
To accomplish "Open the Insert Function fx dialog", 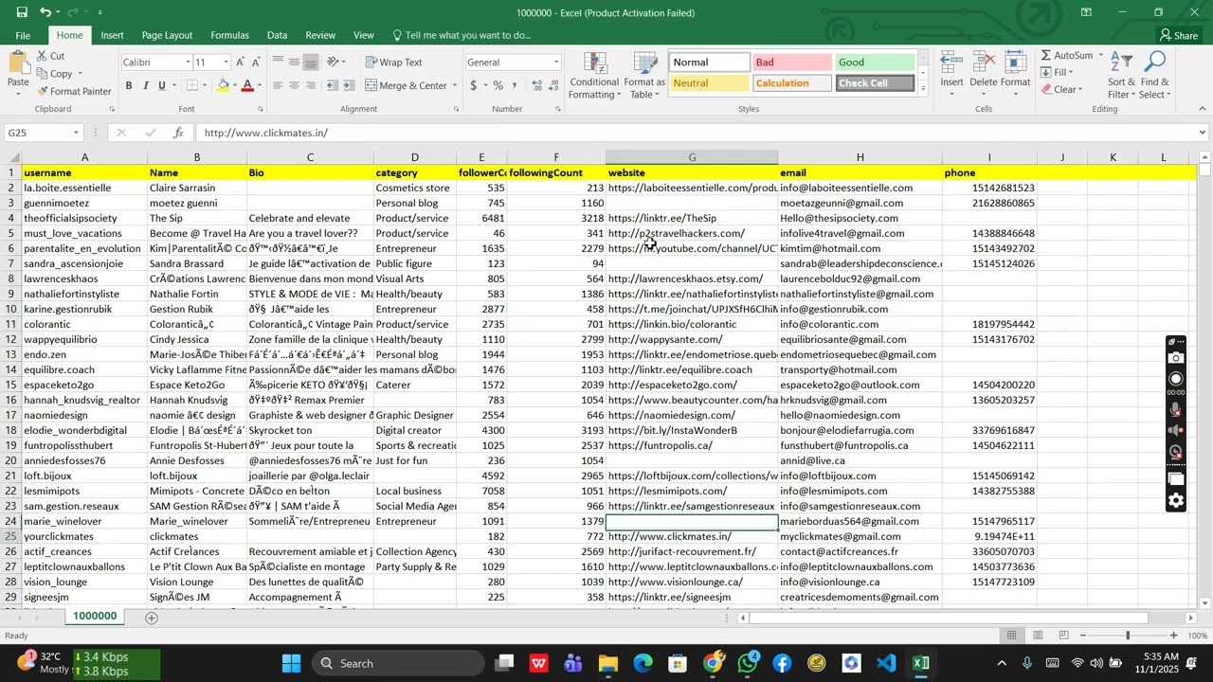I will pyautogui.click(x=178, y=133).
